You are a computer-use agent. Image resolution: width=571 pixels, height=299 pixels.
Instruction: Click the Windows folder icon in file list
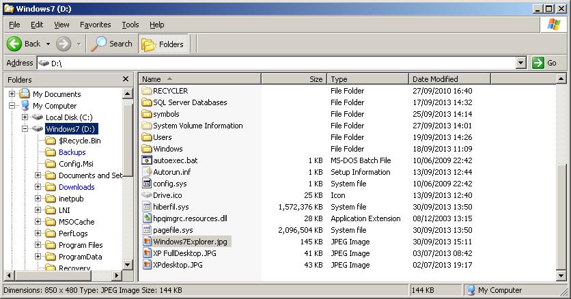coord(146,149)
